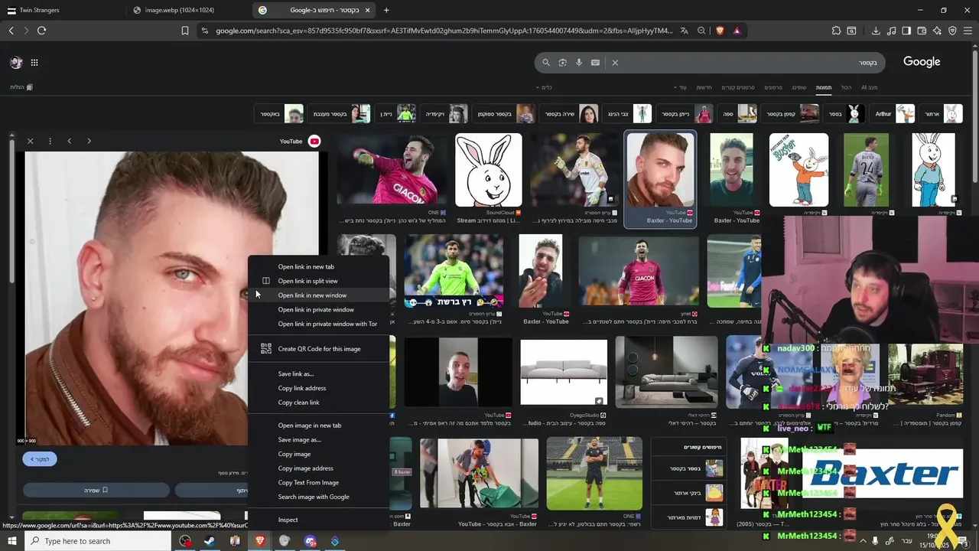Open the browser hamburger menu

[968, 31]
